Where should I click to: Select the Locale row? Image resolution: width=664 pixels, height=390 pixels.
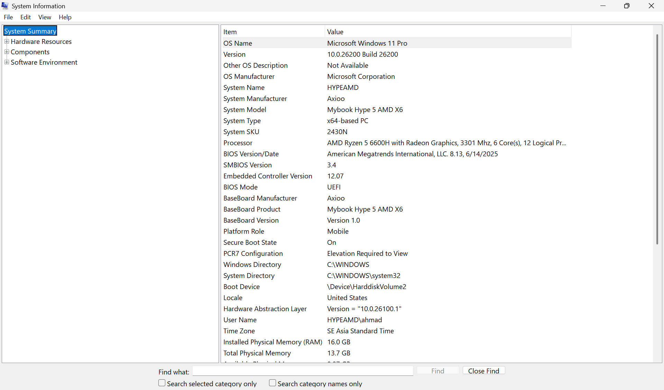[x=396, y=298]
